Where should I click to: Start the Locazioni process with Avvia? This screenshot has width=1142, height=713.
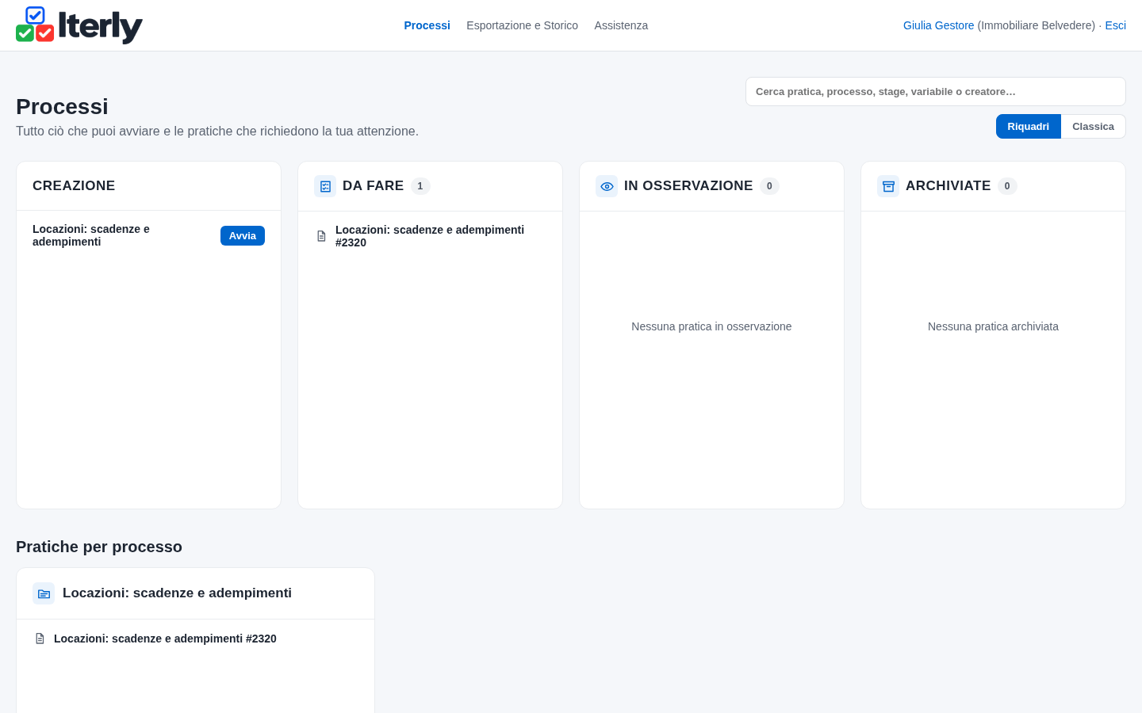pos(243,236)
